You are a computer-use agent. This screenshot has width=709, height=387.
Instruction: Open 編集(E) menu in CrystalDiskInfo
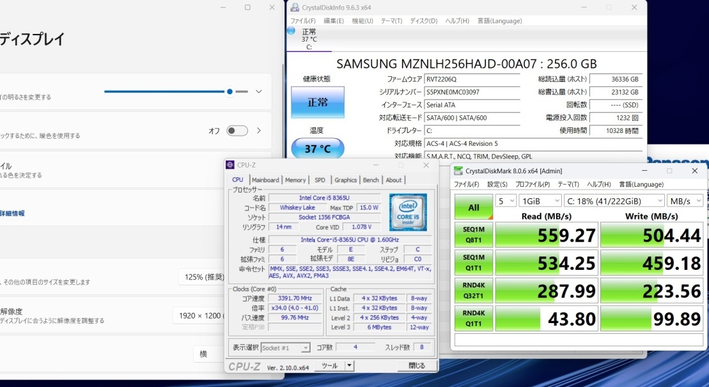334,21
